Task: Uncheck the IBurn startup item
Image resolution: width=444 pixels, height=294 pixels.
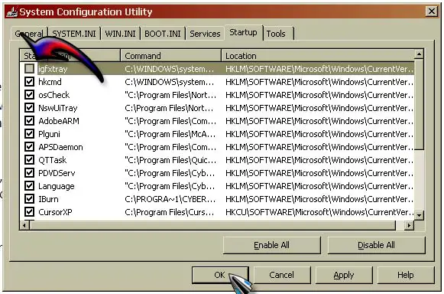Action: tap(29, 198)
